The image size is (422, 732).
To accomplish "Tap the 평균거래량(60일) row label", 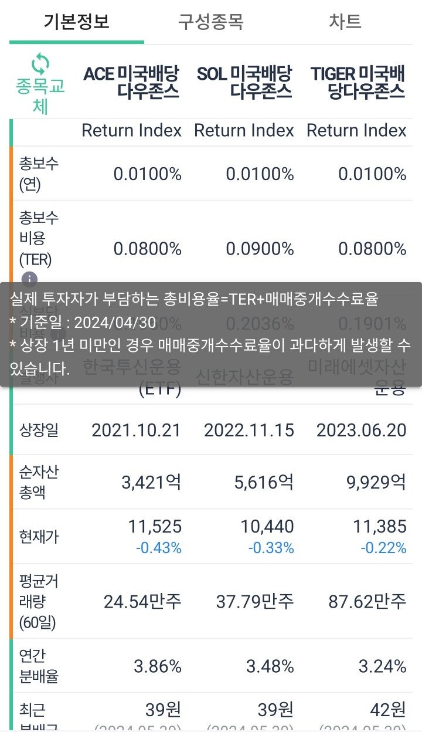I will tap(39, 601).
